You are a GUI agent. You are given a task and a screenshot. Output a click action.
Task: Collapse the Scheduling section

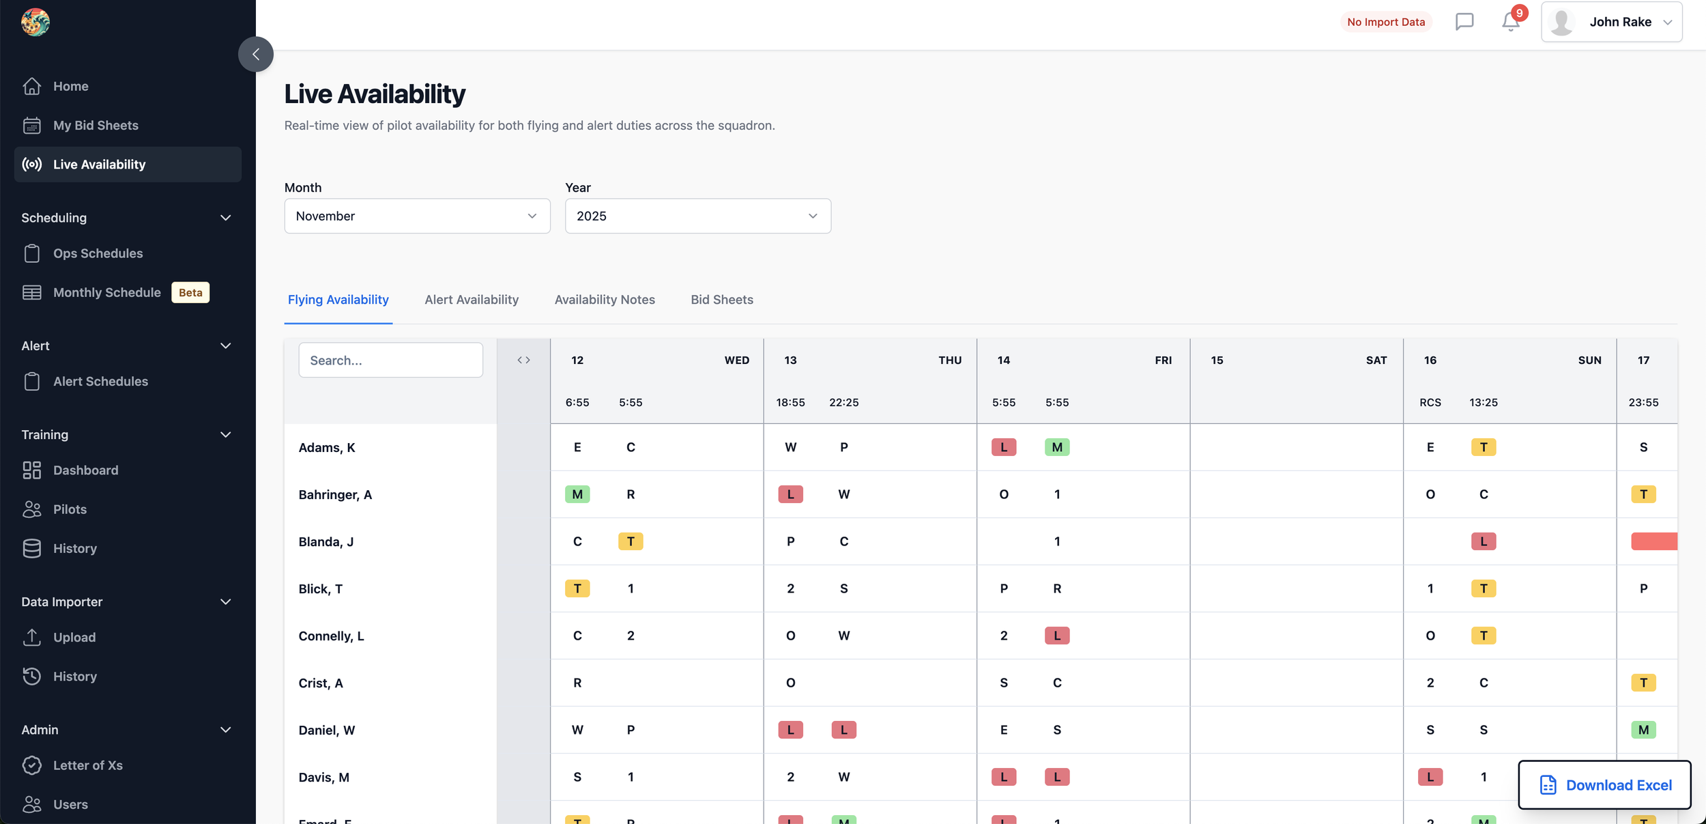click(x=225, y=218)
